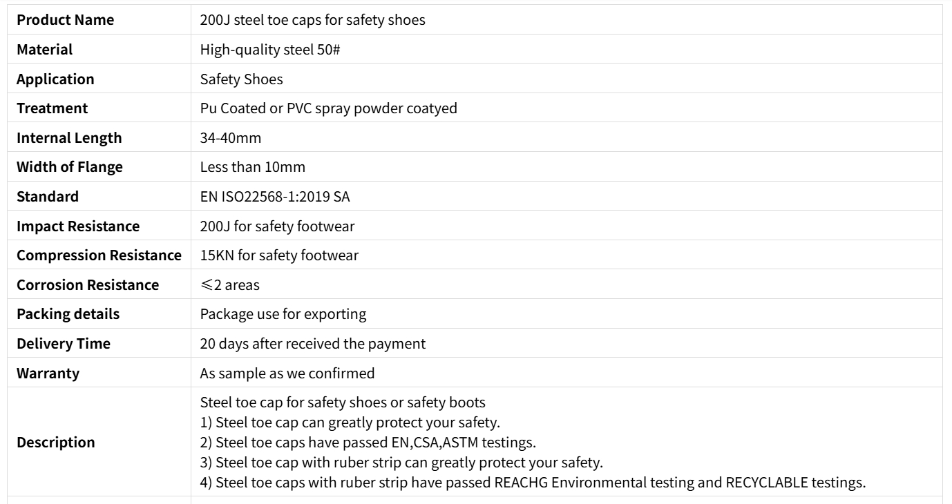Click the 'EN ISO22568-1:2019 SA' standard value

tap(274, 197)
